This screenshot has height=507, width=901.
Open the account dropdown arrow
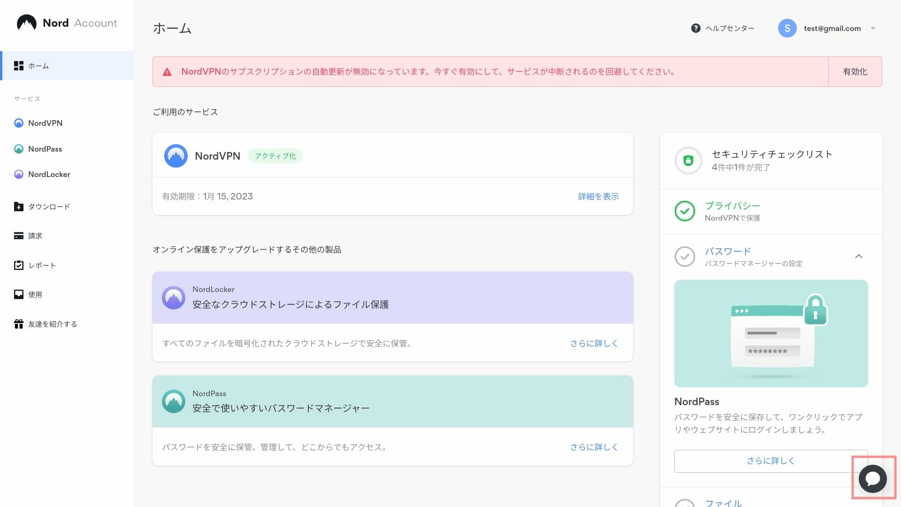coord(873,28)
